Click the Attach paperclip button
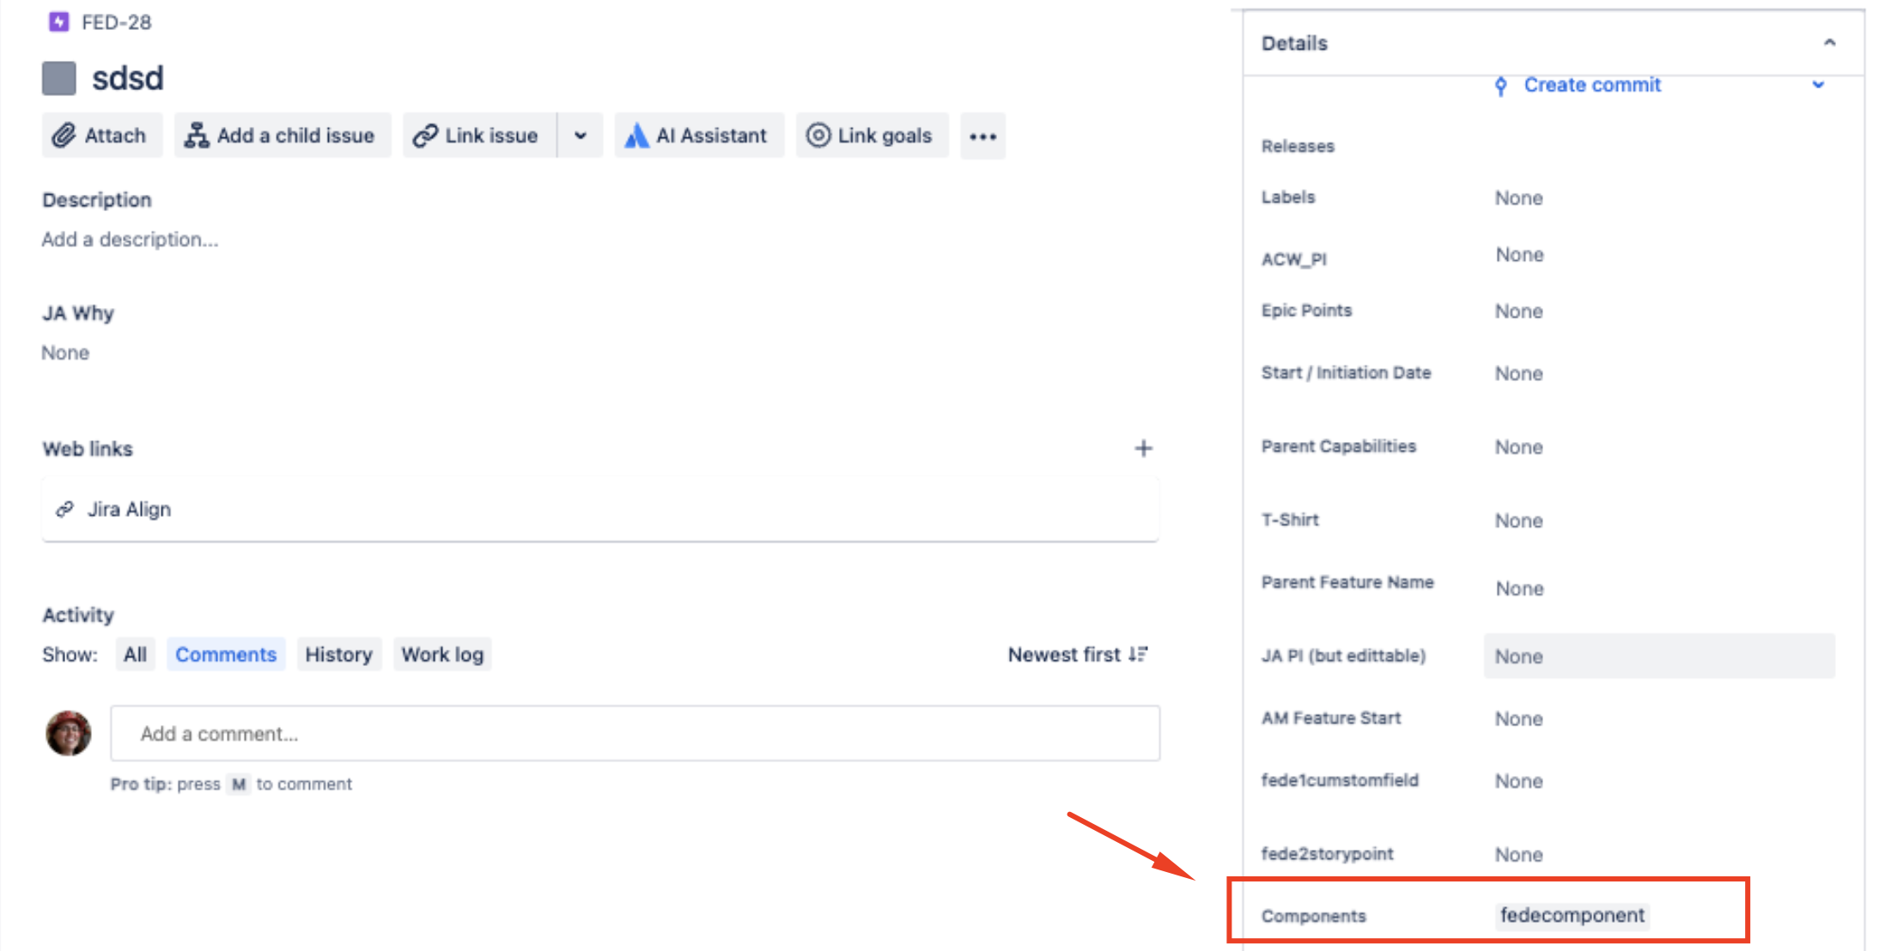 coord(101,136)
